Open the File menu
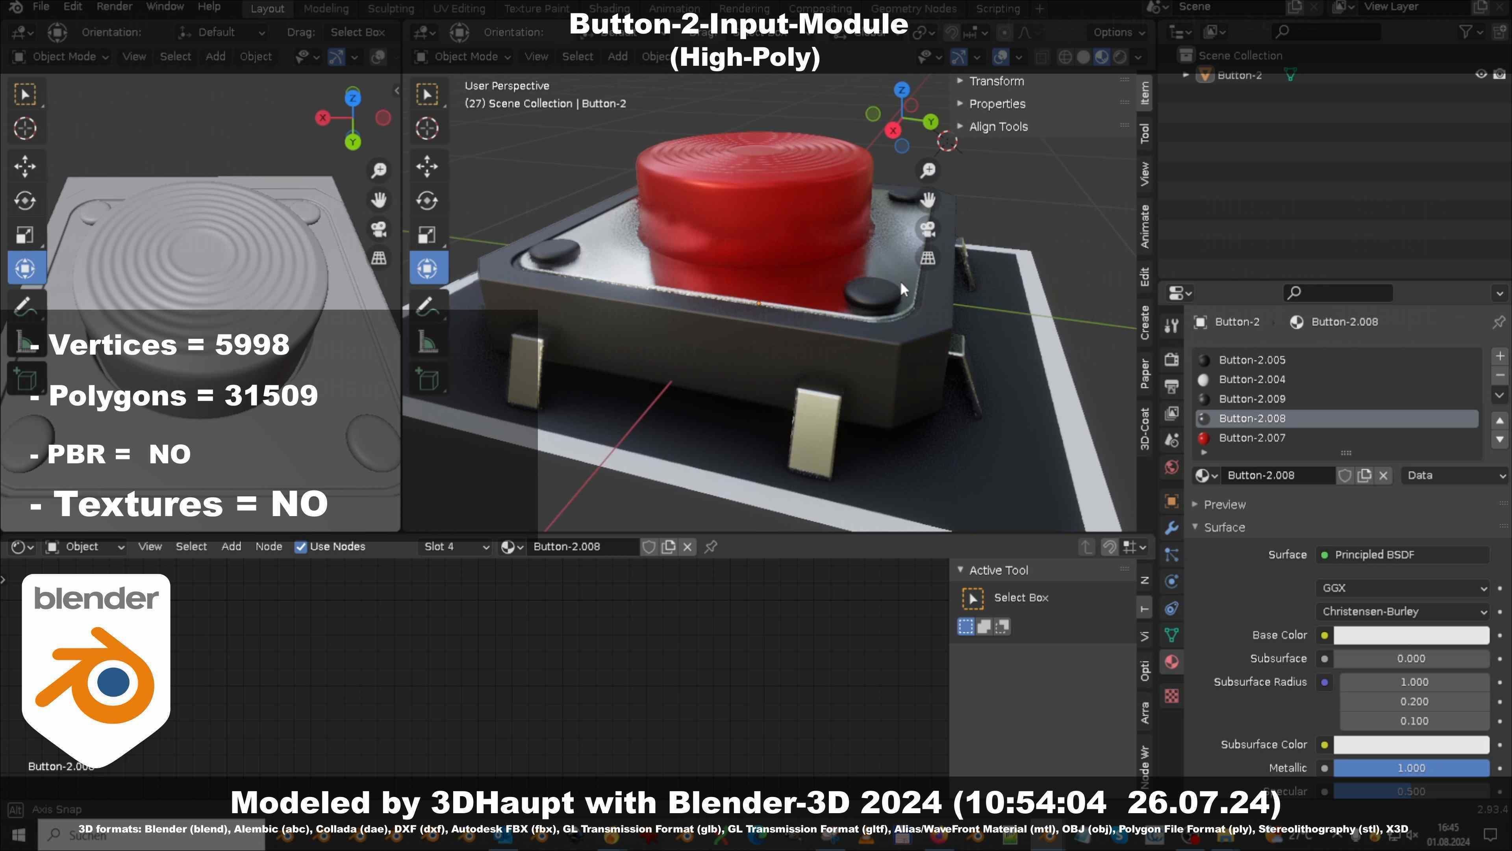This screenshot has height=851, width=1512. pos(41,7)
